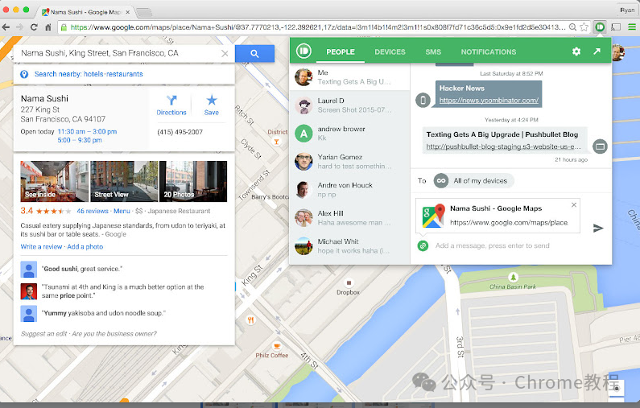Click the Dropbox marker on the map
640x408 pixels.
coord(349,282)
